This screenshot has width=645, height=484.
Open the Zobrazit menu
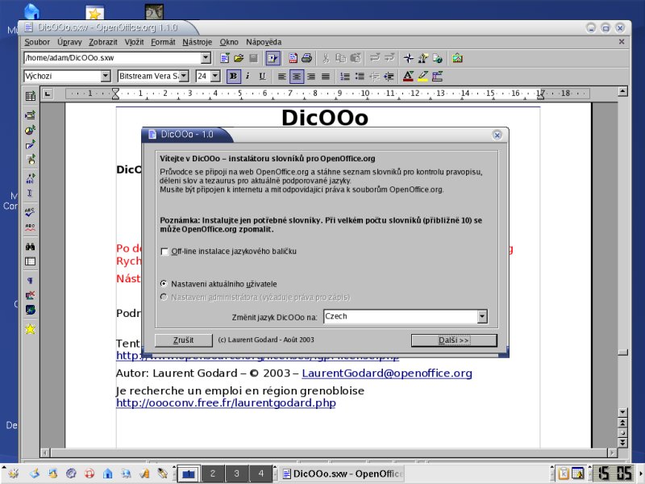tap(103, 42)
